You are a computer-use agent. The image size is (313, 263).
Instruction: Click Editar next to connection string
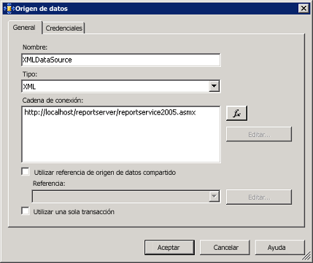[259, 134]
